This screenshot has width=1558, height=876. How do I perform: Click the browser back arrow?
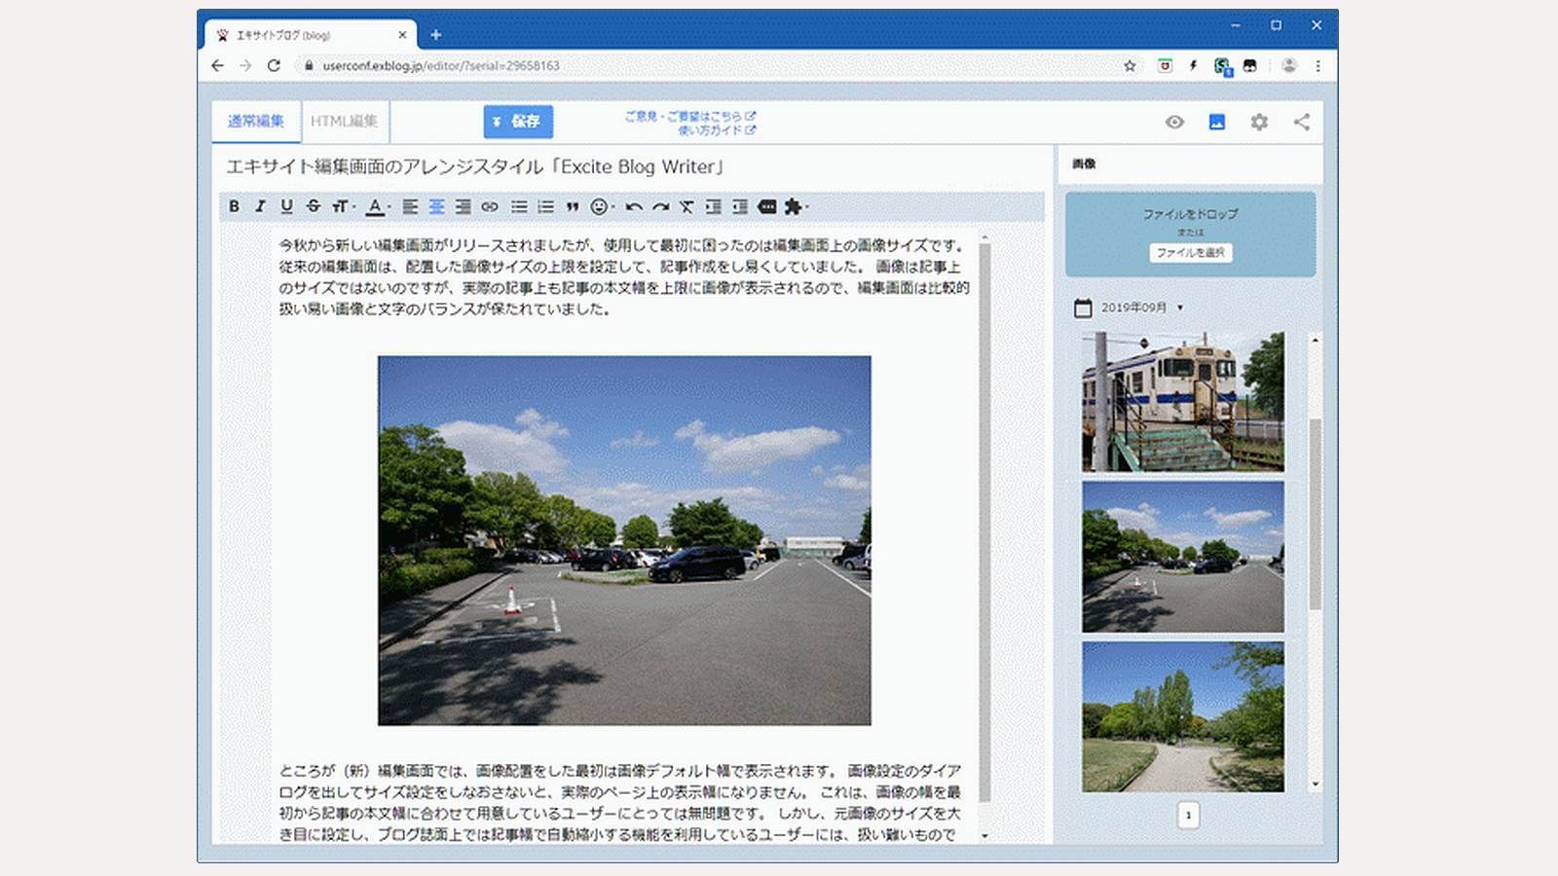click(x=217, y=65)
